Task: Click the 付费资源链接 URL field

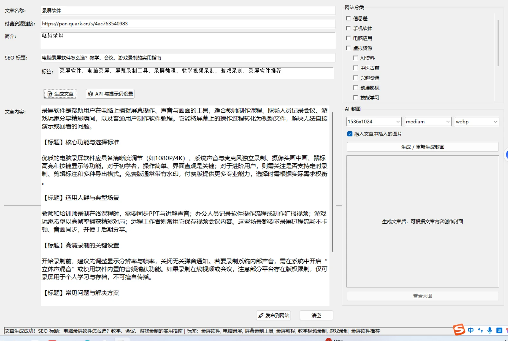Action: pyautogui.click(x=188, y=23)
